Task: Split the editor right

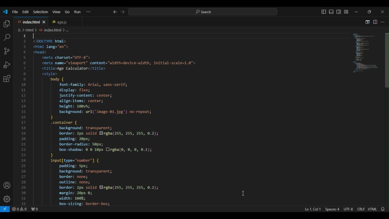Action: click(375, 22)
